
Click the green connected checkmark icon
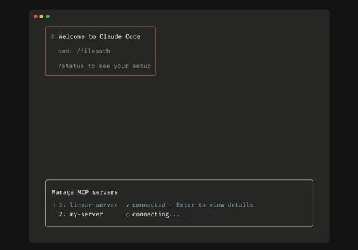point(128,205)
